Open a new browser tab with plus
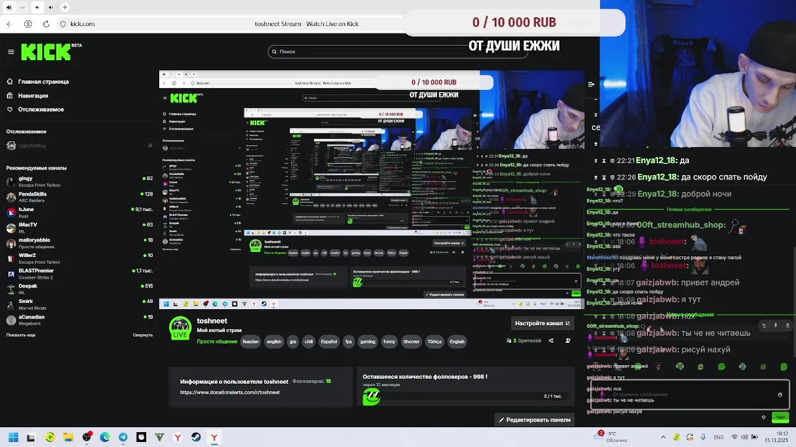This screenshot has width=796, height=447. tap(65, 7)
